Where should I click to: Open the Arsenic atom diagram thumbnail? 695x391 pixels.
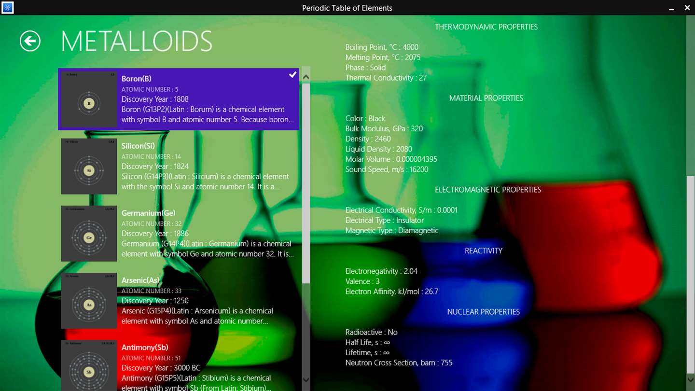tap(89, 301)
